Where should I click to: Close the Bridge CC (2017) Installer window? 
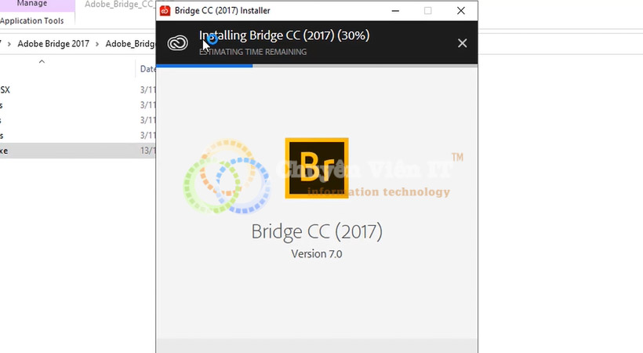[x=461, y=11]
